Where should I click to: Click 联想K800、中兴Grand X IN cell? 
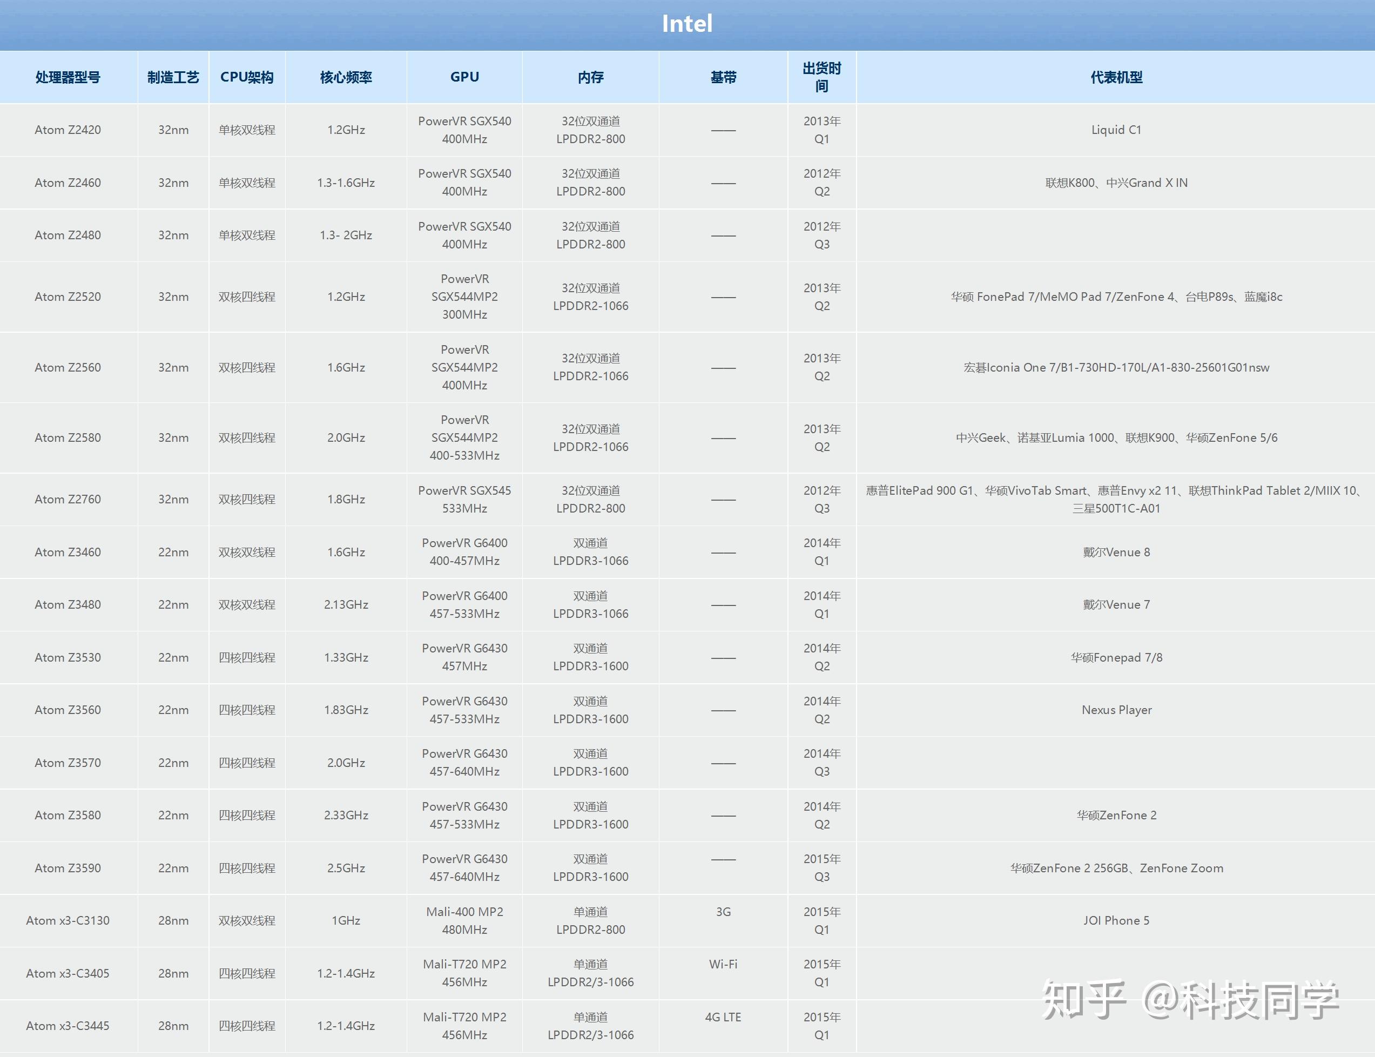(x=1116, y=183)
